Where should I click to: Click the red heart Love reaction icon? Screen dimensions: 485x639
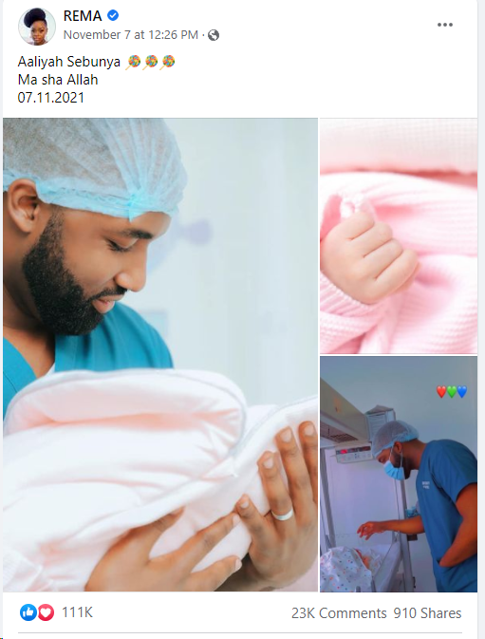point(46,612)
